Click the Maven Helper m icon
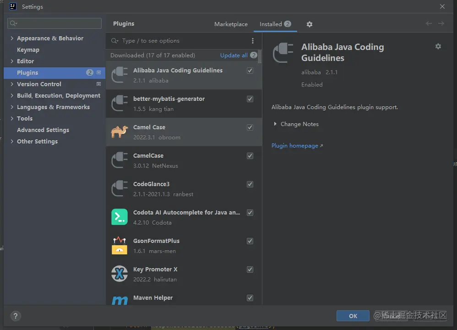Image resolution: width=457 pixels, height=330 pixels. (120, 300)
